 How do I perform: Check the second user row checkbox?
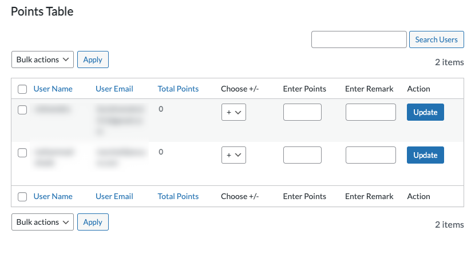click(x=22, y=153)
